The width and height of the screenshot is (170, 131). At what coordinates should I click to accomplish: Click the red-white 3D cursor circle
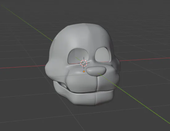tap(84, 63)
